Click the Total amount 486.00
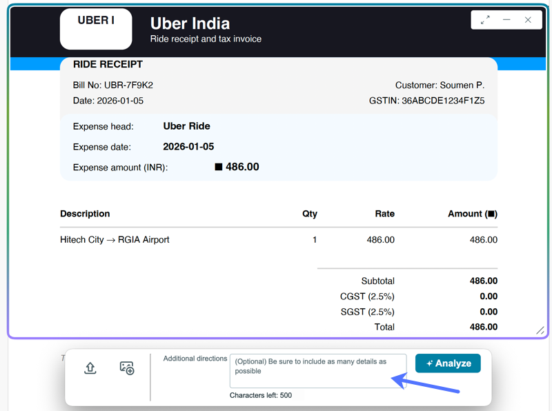The height and width of the screenshot is (411, 552). (484, 327)
